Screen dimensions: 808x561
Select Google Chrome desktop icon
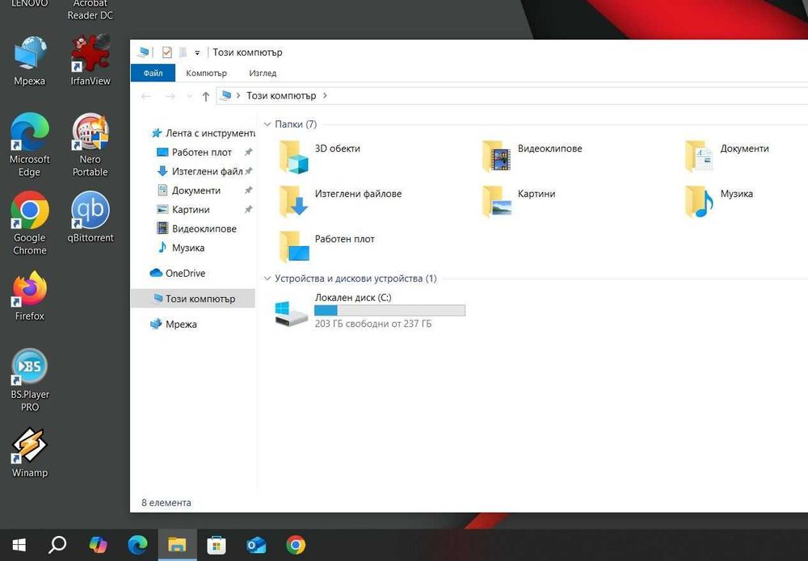click(30, 224)
